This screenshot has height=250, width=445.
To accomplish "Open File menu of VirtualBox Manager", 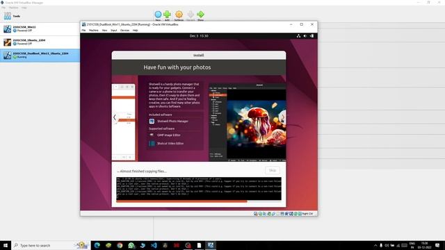I will [x=3, y=8].
